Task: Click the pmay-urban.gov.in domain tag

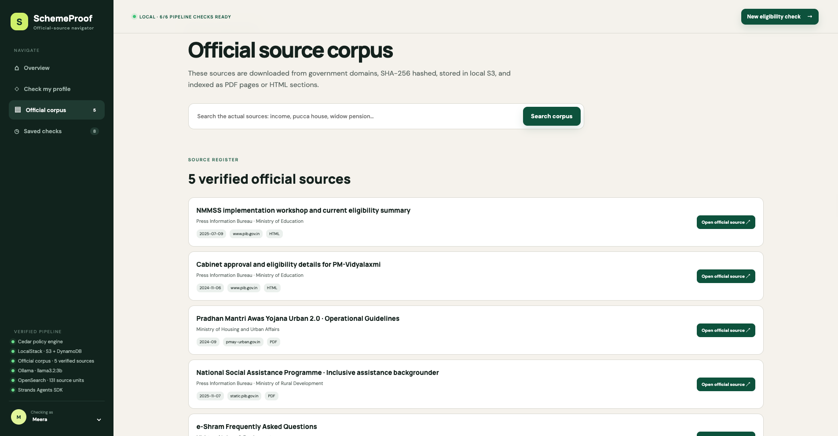Action: coord(243,342)
